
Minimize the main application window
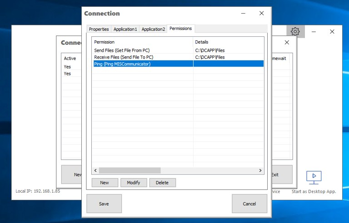tap(314, 32)
